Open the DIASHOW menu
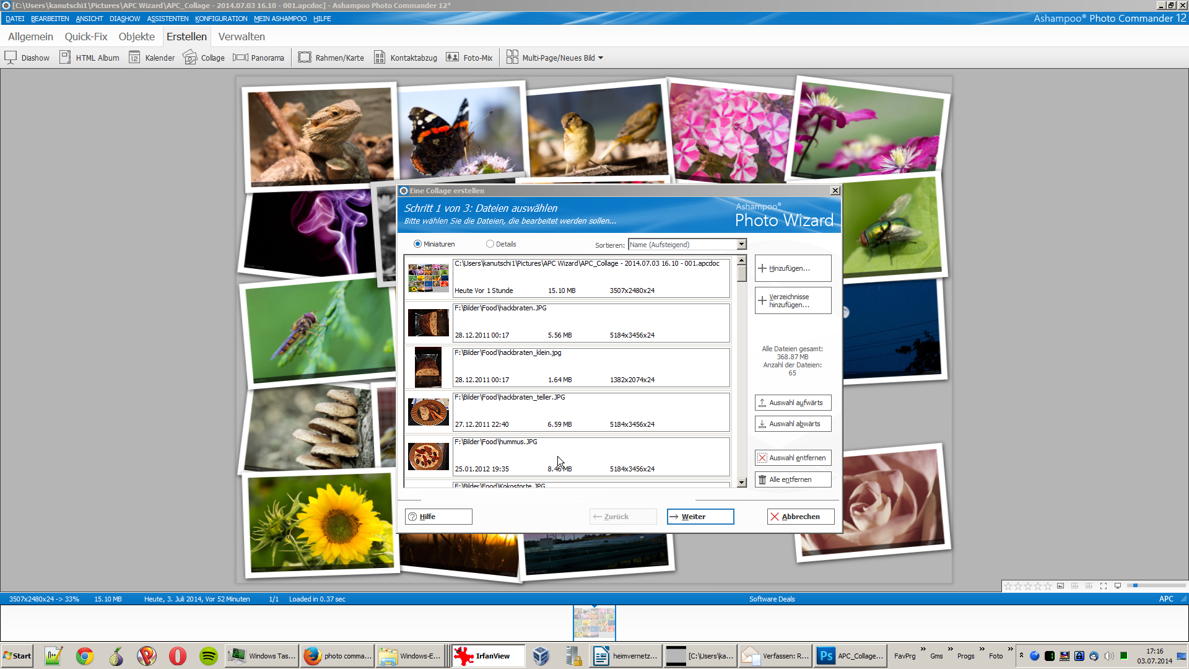The image size is (1189, 669). pyautogui.click(x=124, y=19)
